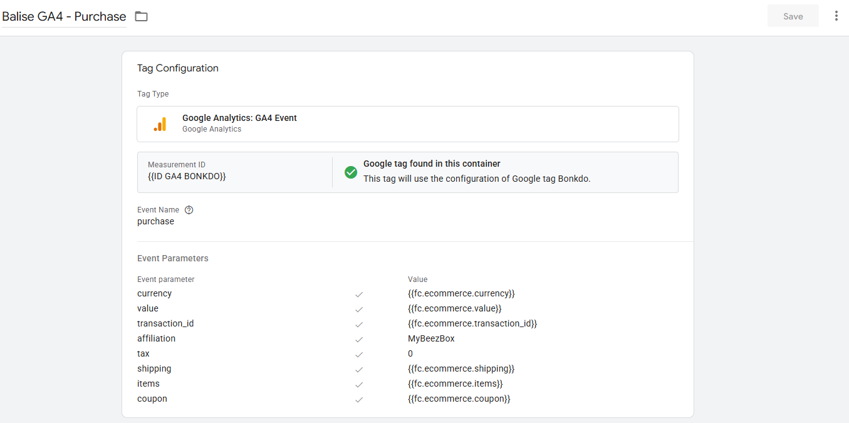Screen dimensions: 849x423
Task: Click the Save button
Action: (793, 16)
